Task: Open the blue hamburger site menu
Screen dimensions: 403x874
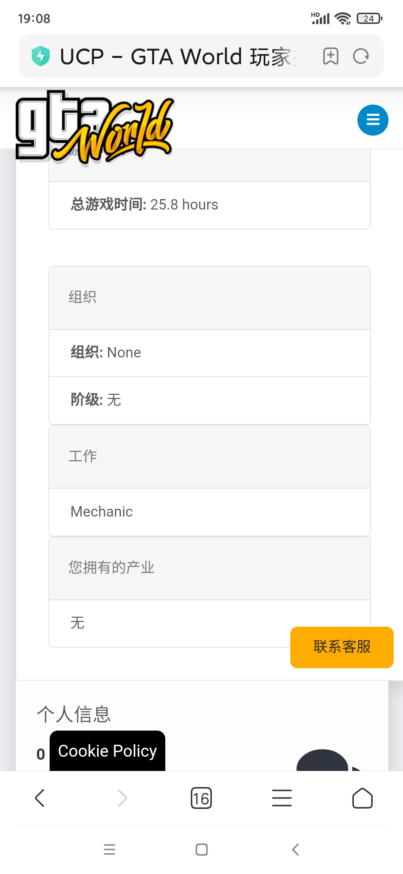Action: tap(373, 120)
